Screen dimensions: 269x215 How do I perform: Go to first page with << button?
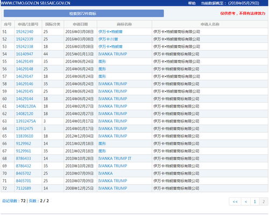(x=235, y=202)
